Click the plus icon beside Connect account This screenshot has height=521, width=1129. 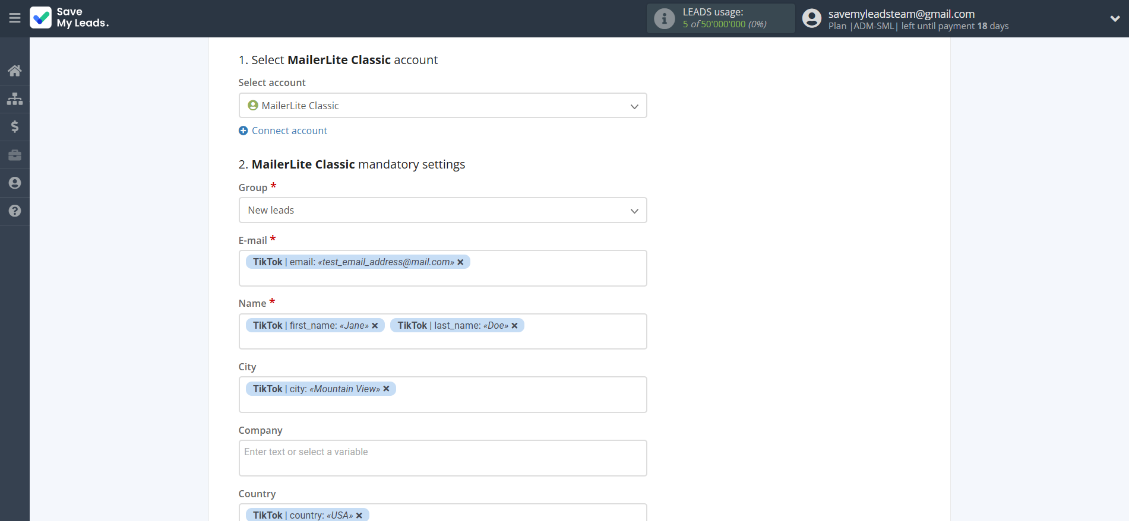click(x=243, y=131)
